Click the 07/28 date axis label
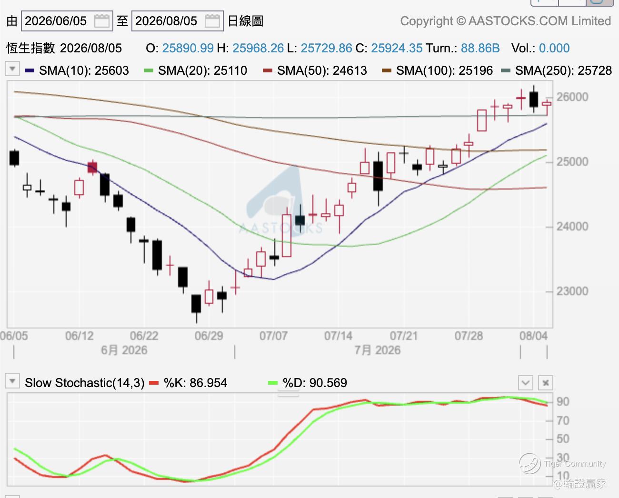The image size is (619, 498). pyautogui.click(x=469, y=336)
